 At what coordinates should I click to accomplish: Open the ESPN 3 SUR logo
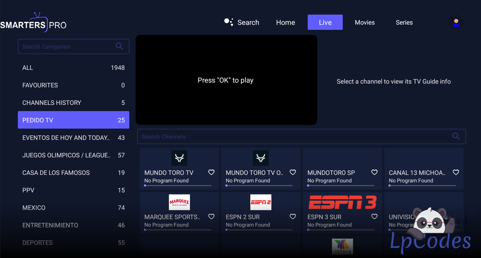[x=342, y=202]
